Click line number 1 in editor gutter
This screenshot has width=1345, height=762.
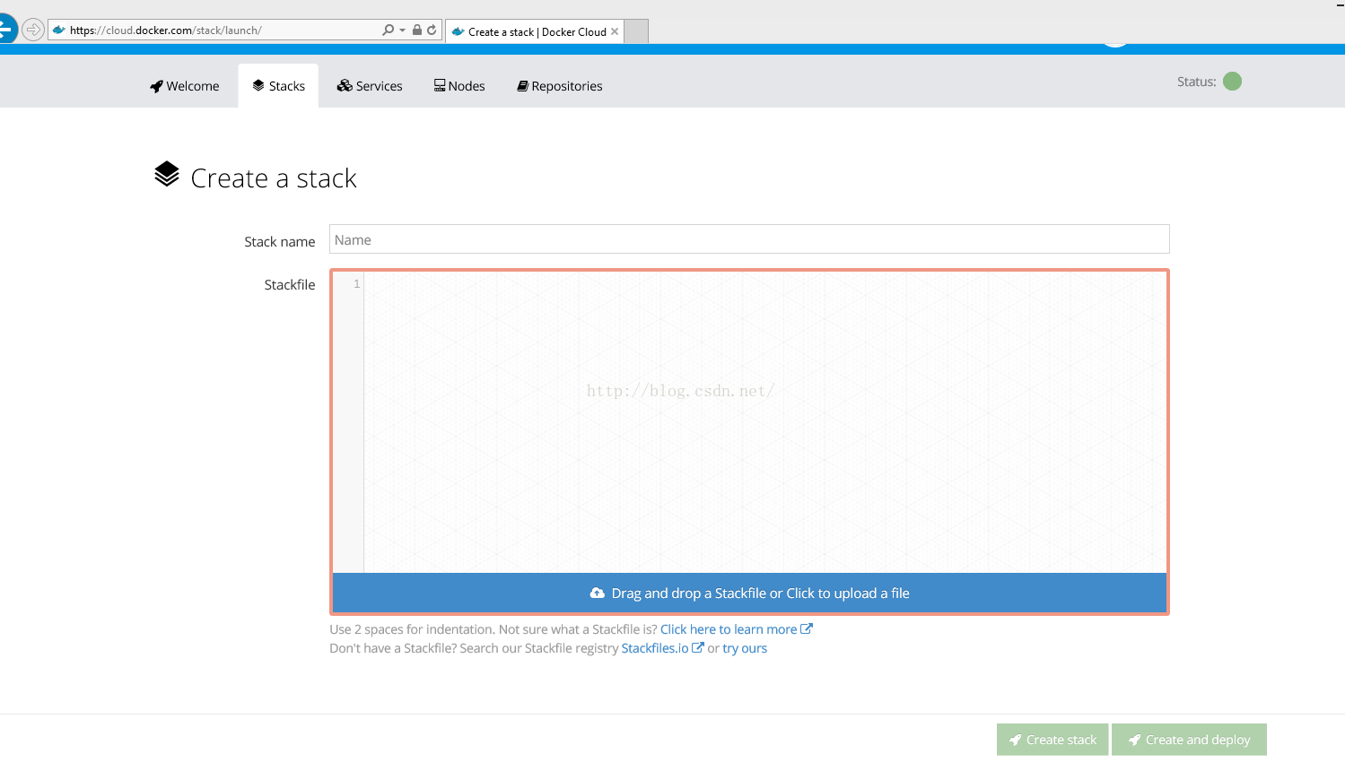tap(356, 284)
